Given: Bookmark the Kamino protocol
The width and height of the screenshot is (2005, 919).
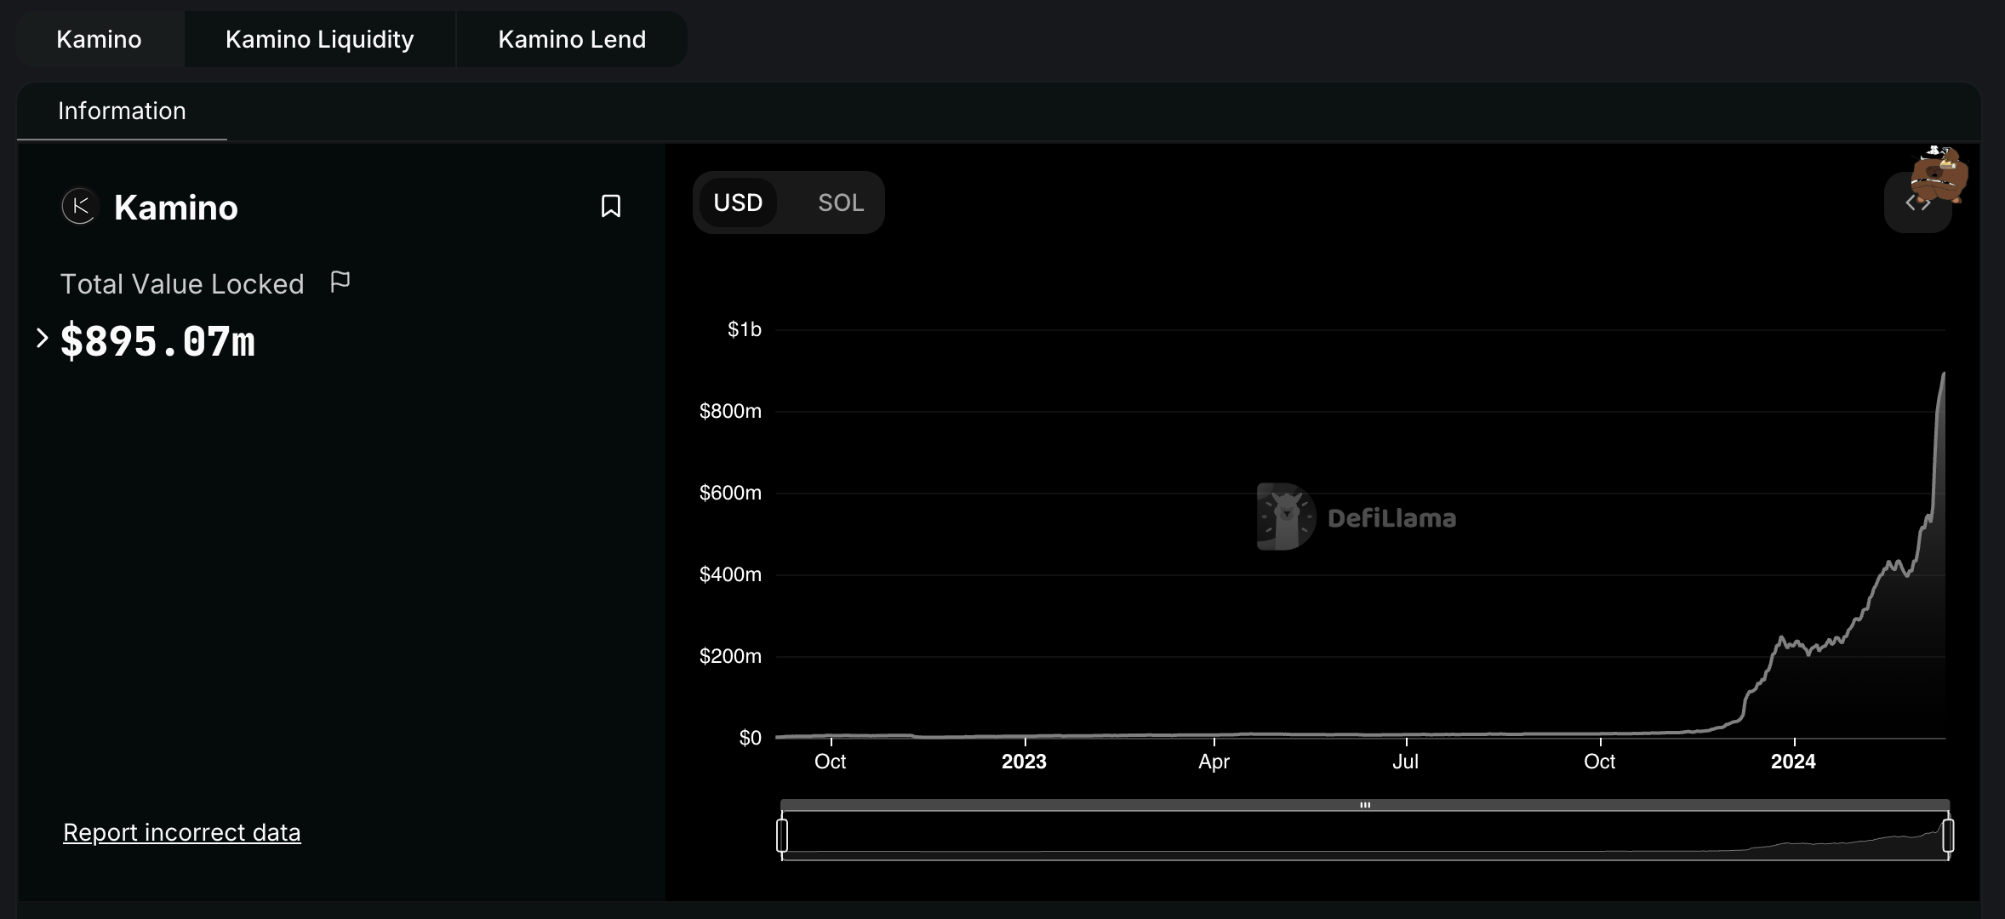Looking at the screenshot, I should (x=610, y=206).
